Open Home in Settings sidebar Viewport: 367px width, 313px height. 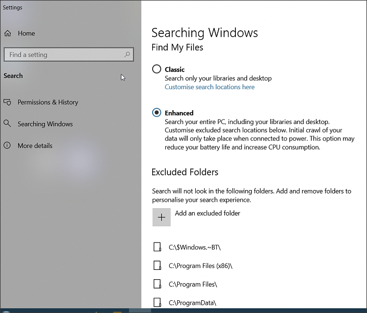(26, 33)
